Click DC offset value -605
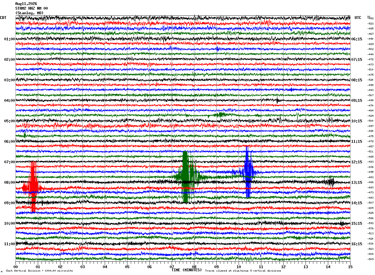The image size is (375, 275). pyautogui.click(x=370, y=208)
